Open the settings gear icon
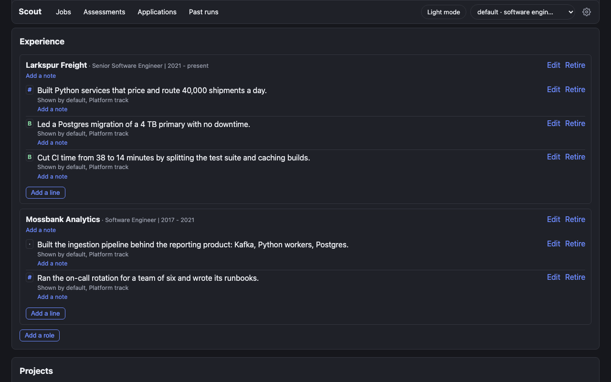The image size is (611, 382). 587,12
